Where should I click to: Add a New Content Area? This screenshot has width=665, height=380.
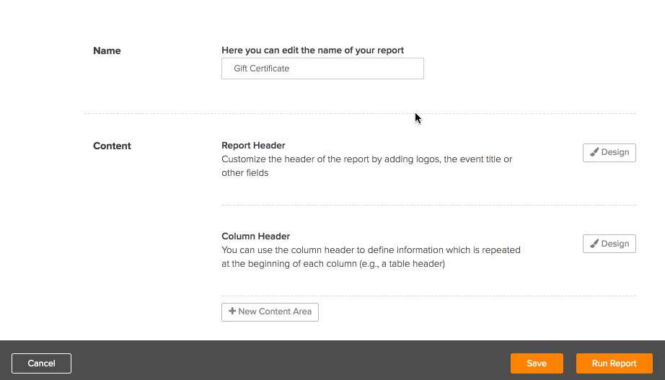click(x=270, y=311)
